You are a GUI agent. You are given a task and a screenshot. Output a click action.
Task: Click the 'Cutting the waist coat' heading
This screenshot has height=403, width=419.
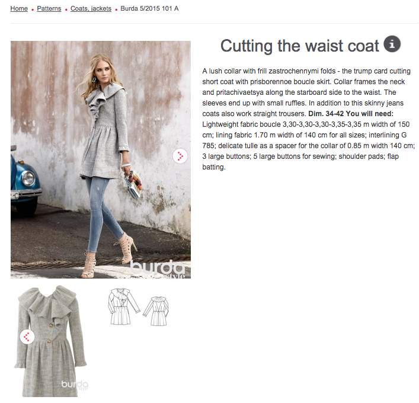pos(299,46)
